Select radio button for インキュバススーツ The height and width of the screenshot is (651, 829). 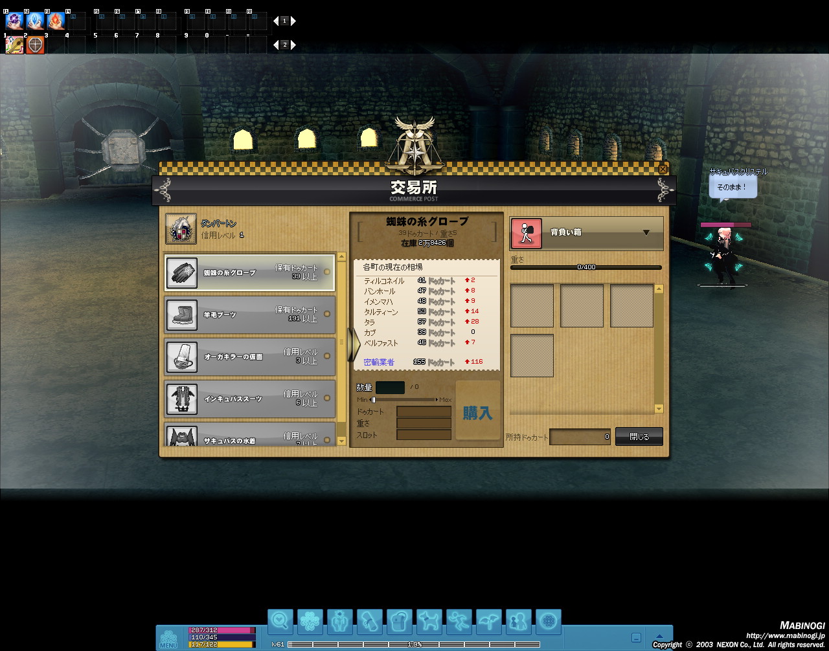(x=327, y=398)
